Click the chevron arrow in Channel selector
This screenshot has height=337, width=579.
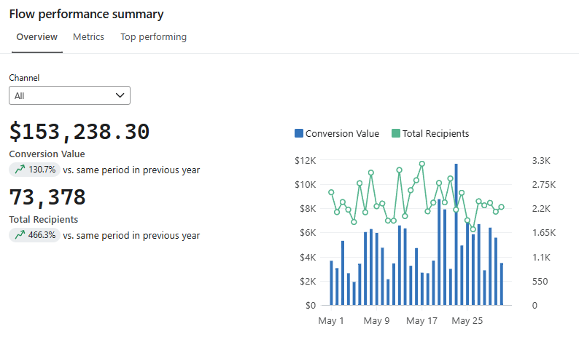pos(120,95)
